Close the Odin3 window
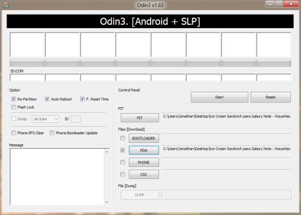Screen dimensions: 301x215 click(x=291, y=4)
